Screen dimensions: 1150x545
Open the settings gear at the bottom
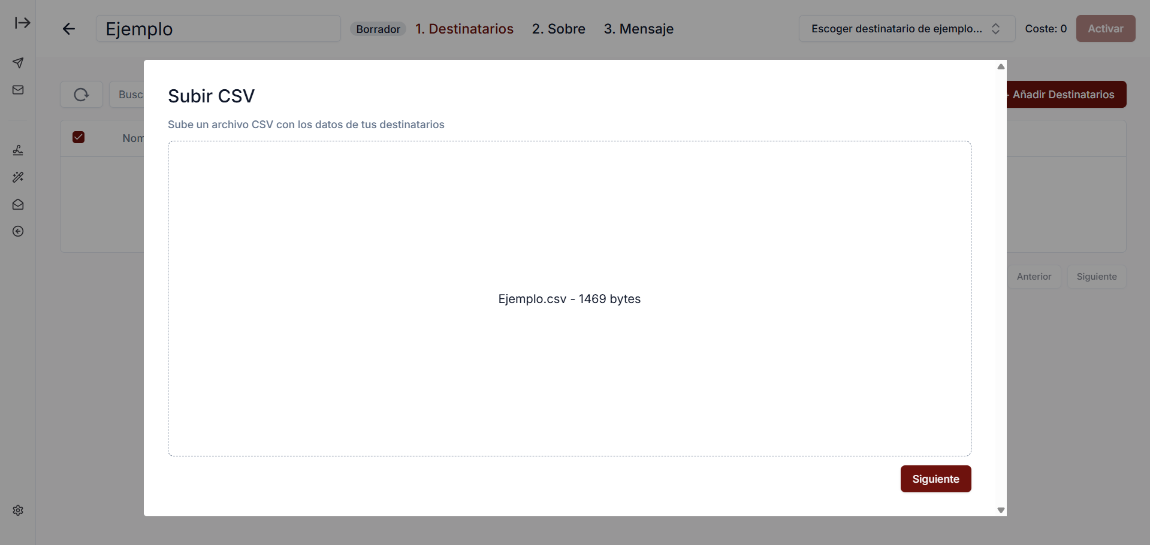click(x=18, y=510)
